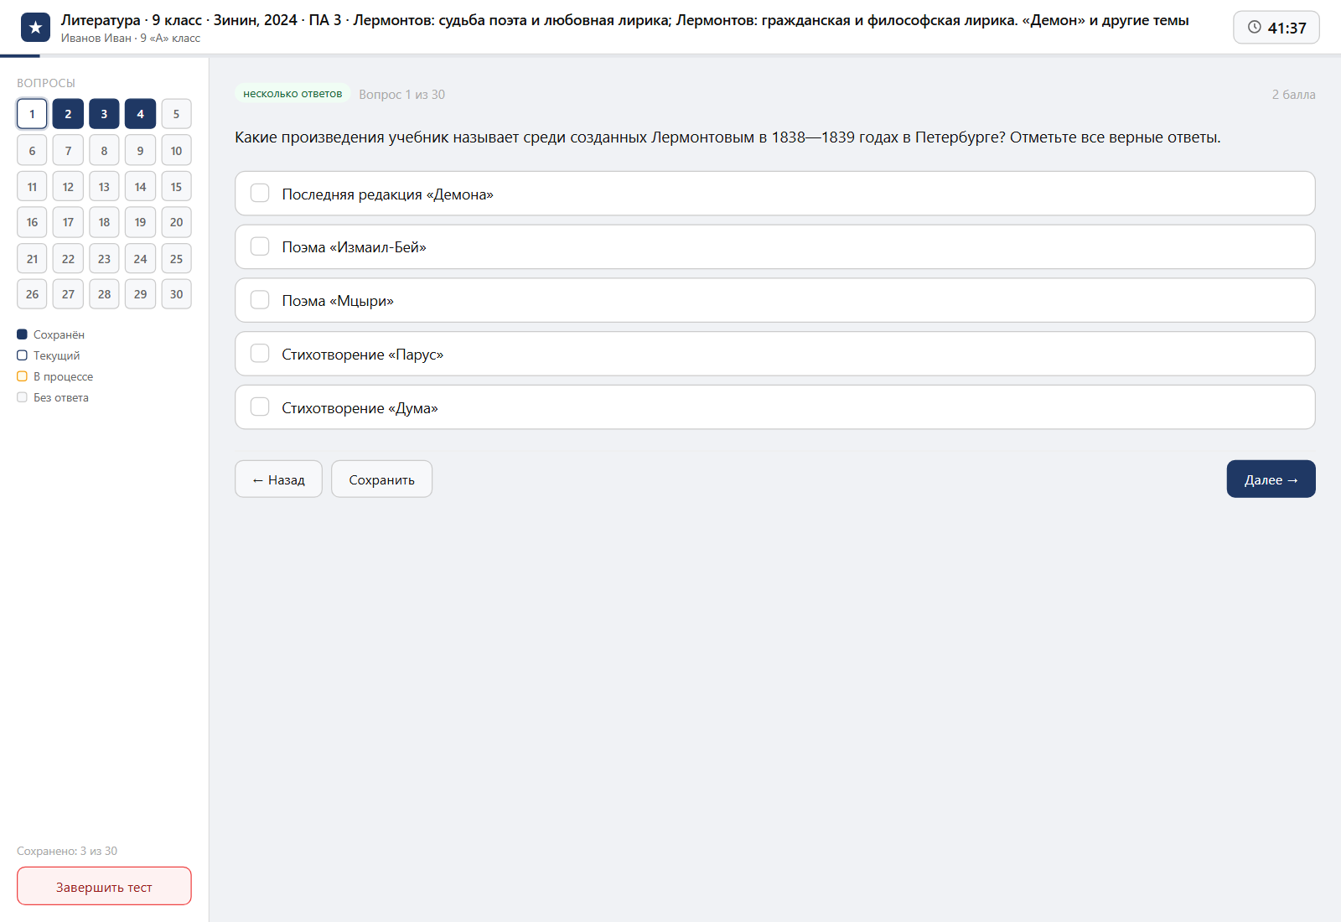Jump to question 25
This screenshot has height=922, width=1341.
[x=176, y=259]
